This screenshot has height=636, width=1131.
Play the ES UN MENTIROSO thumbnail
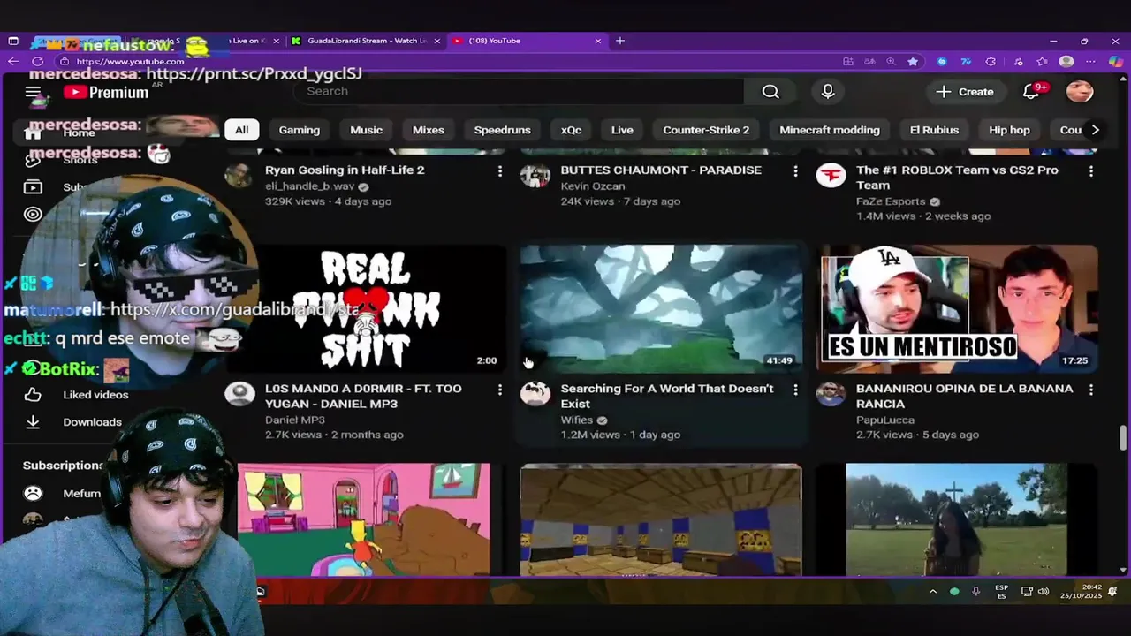[x=957, y=308]
